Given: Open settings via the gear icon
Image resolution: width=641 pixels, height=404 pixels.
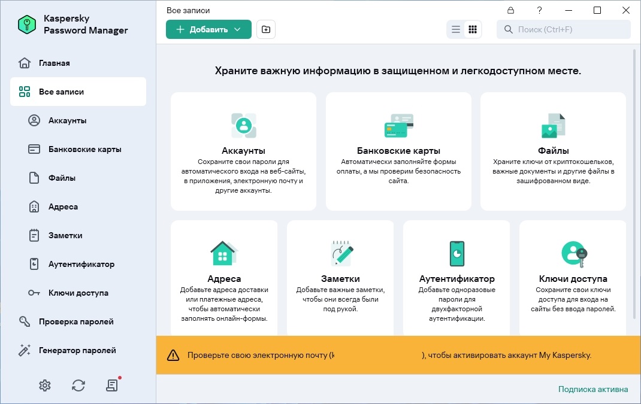Looking at the screenshot, I should click(x=44, y=385).
